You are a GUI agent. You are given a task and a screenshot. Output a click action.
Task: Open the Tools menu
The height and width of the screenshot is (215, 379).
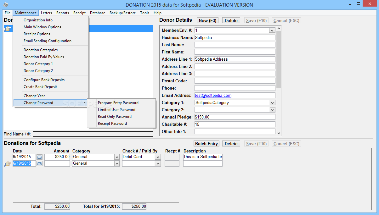144,13
